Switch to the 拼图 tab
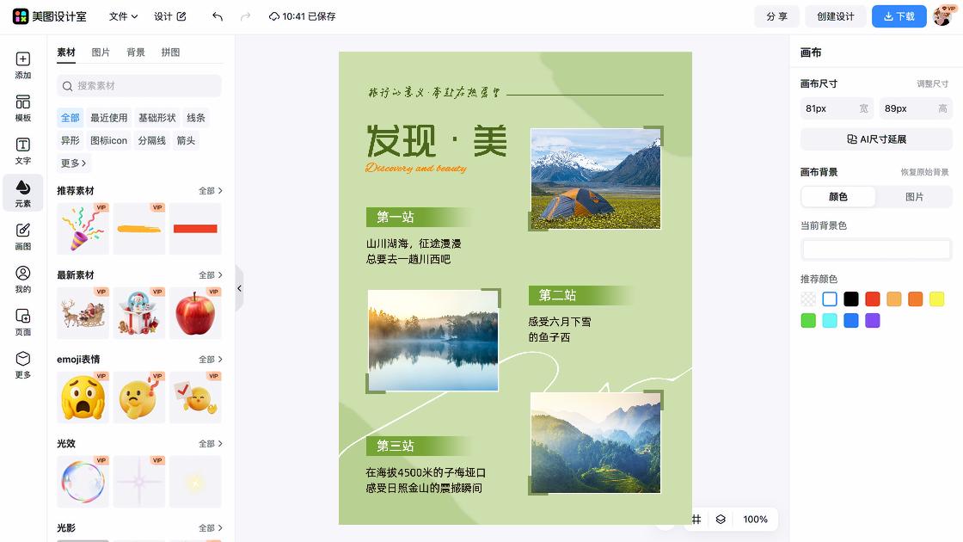Screen dimensions: 963x542 coord(171,52)
